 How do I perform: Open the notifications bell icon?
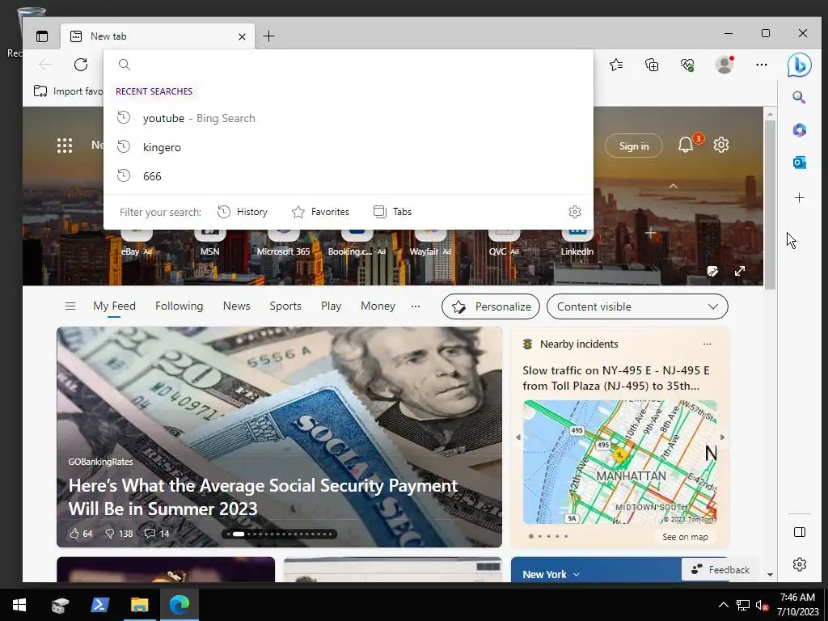click(686, 145)
